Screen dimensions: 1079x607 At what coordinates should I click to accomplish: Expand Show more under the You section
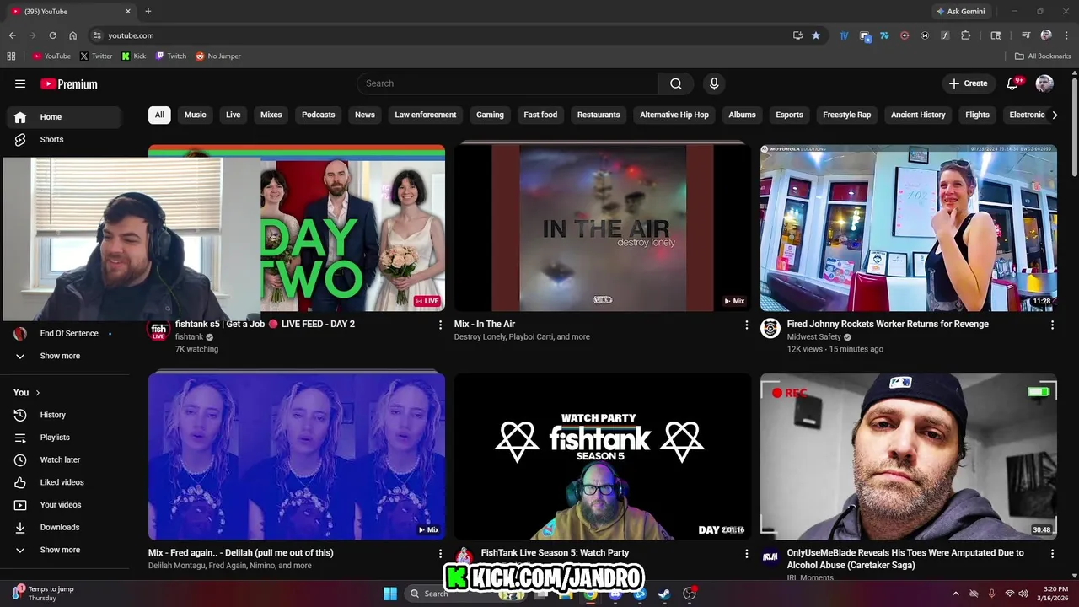(x=64, y=550)
